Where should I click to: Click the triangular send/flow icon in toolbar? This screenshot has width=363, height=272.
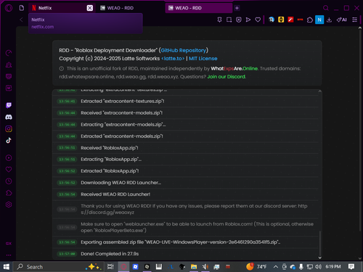[x=248, y=20]
